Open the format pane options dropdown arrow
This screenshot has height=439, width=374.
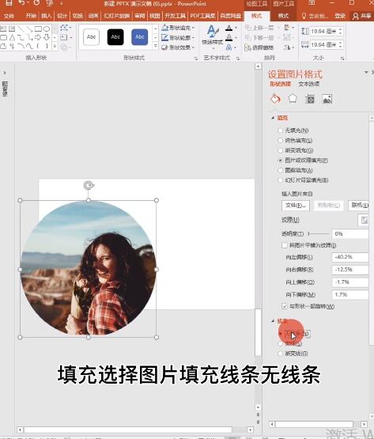coord(366,73)
